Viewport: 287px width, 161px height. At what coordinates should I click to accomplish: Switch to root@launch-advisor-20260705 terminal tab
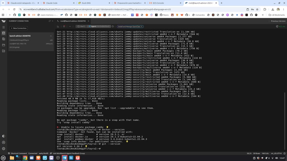click(x=73, y=21)
